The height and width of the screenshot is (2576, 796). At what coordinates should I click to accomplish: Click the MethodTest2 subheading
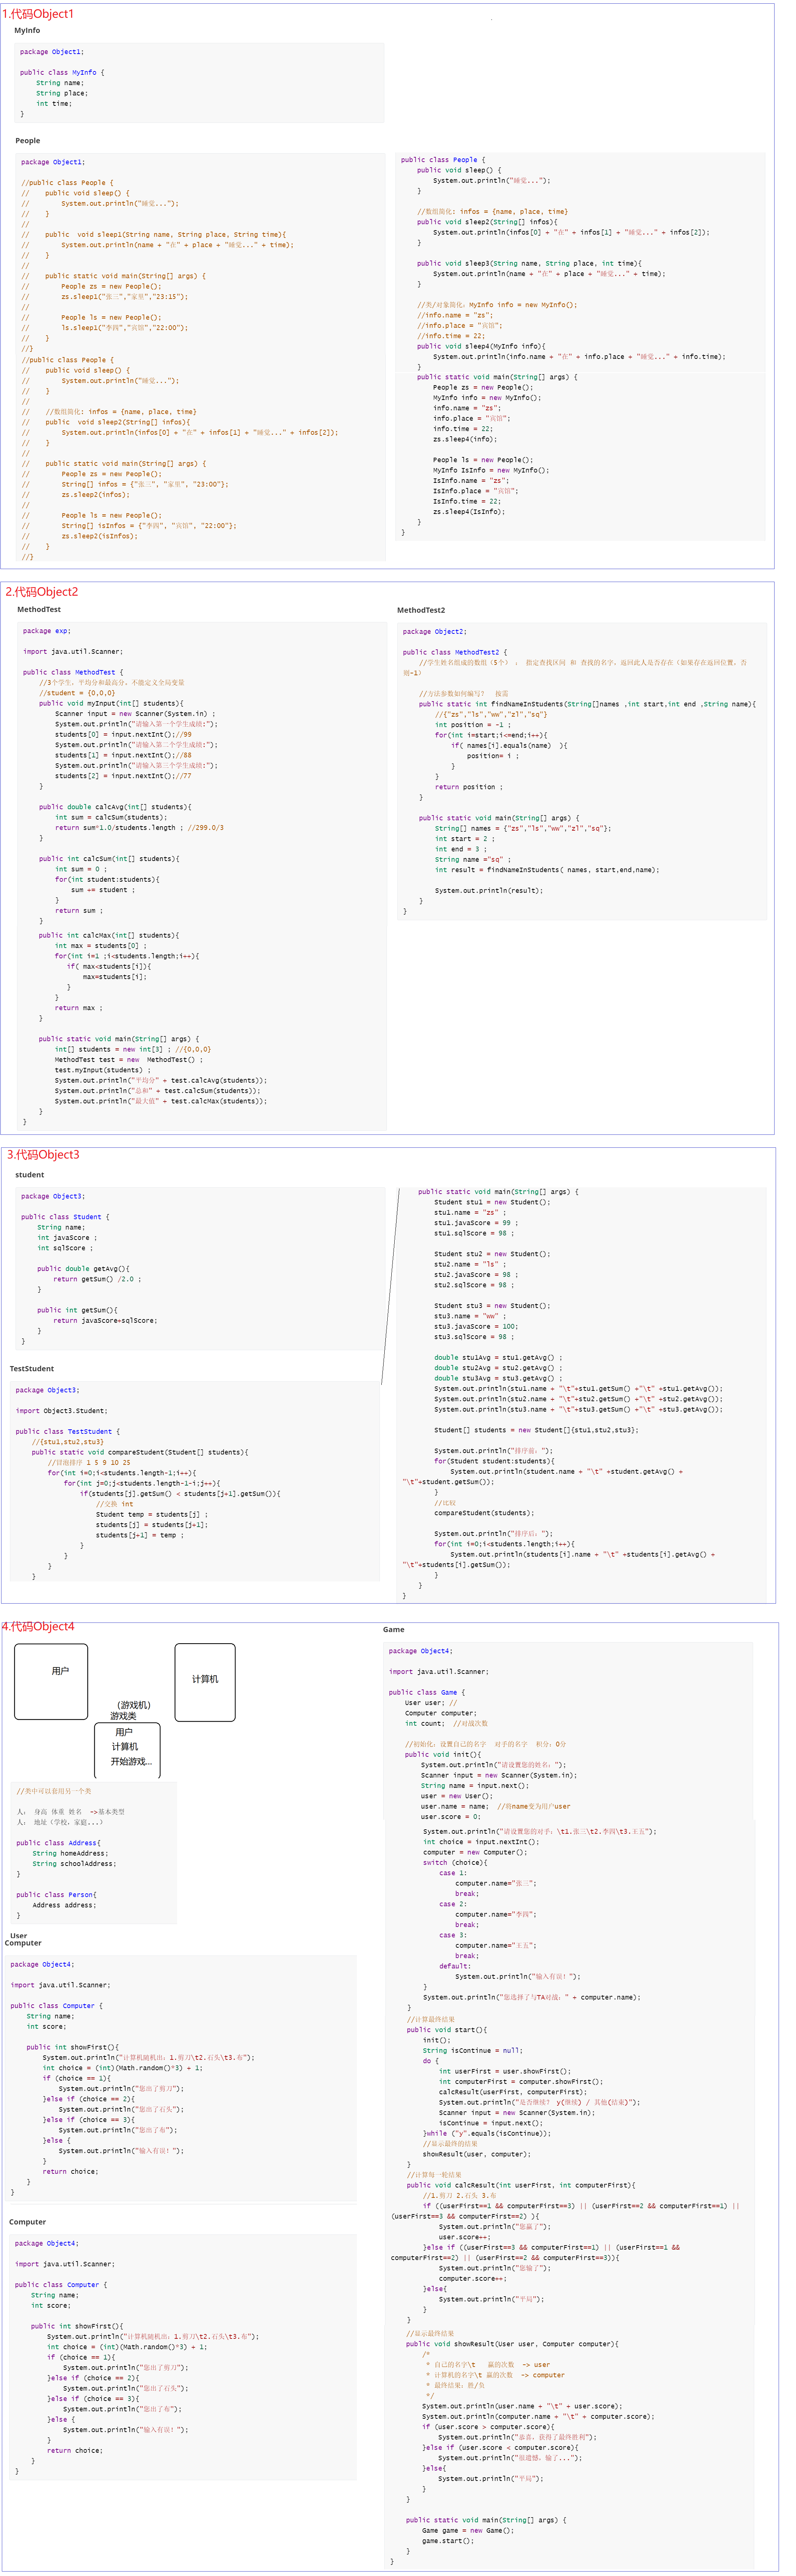coord(421,610)
